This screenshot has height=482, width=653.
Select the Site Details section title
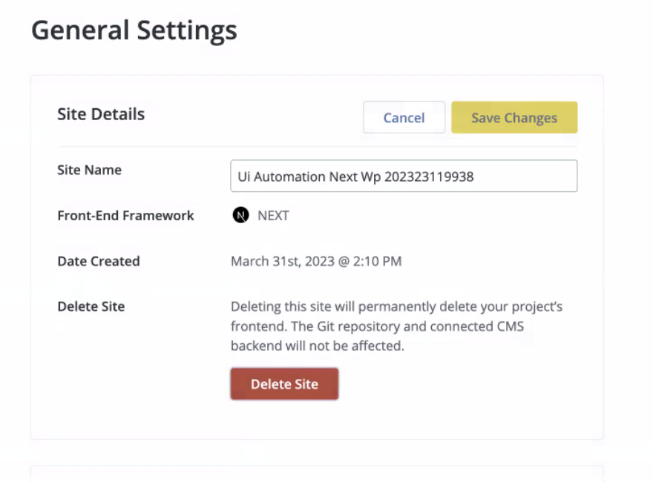pyautogui.click(x=101, y=114)
